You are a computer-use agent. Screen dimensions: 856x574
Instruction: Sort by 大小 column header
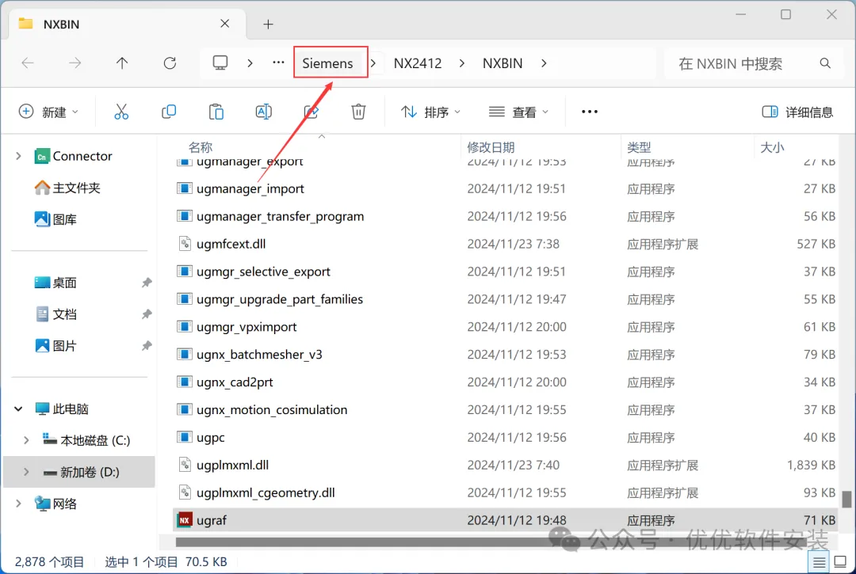point(772,147)
